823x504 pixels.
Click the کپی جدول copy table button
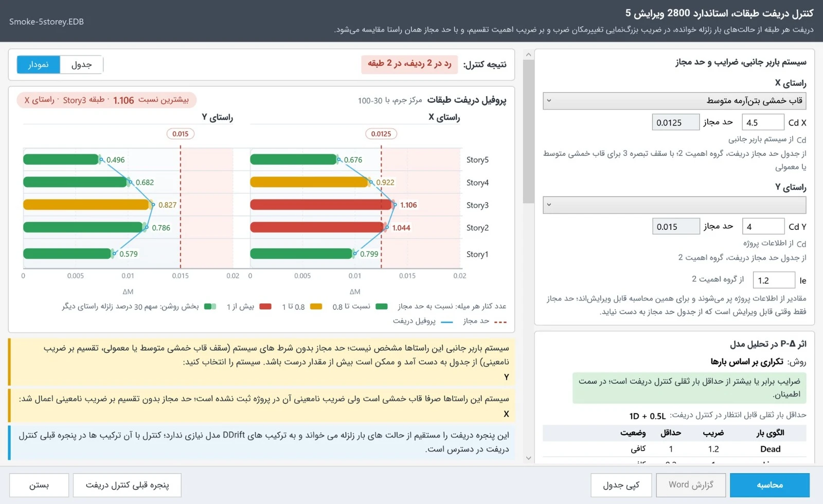[x=621, y=485]
